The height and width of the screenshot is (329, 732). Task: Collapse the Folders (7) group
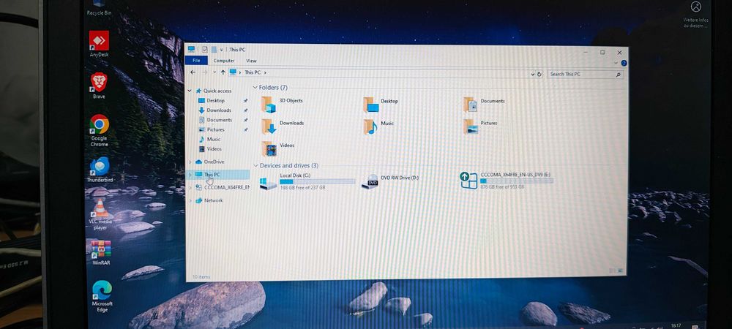click(255, 88)
